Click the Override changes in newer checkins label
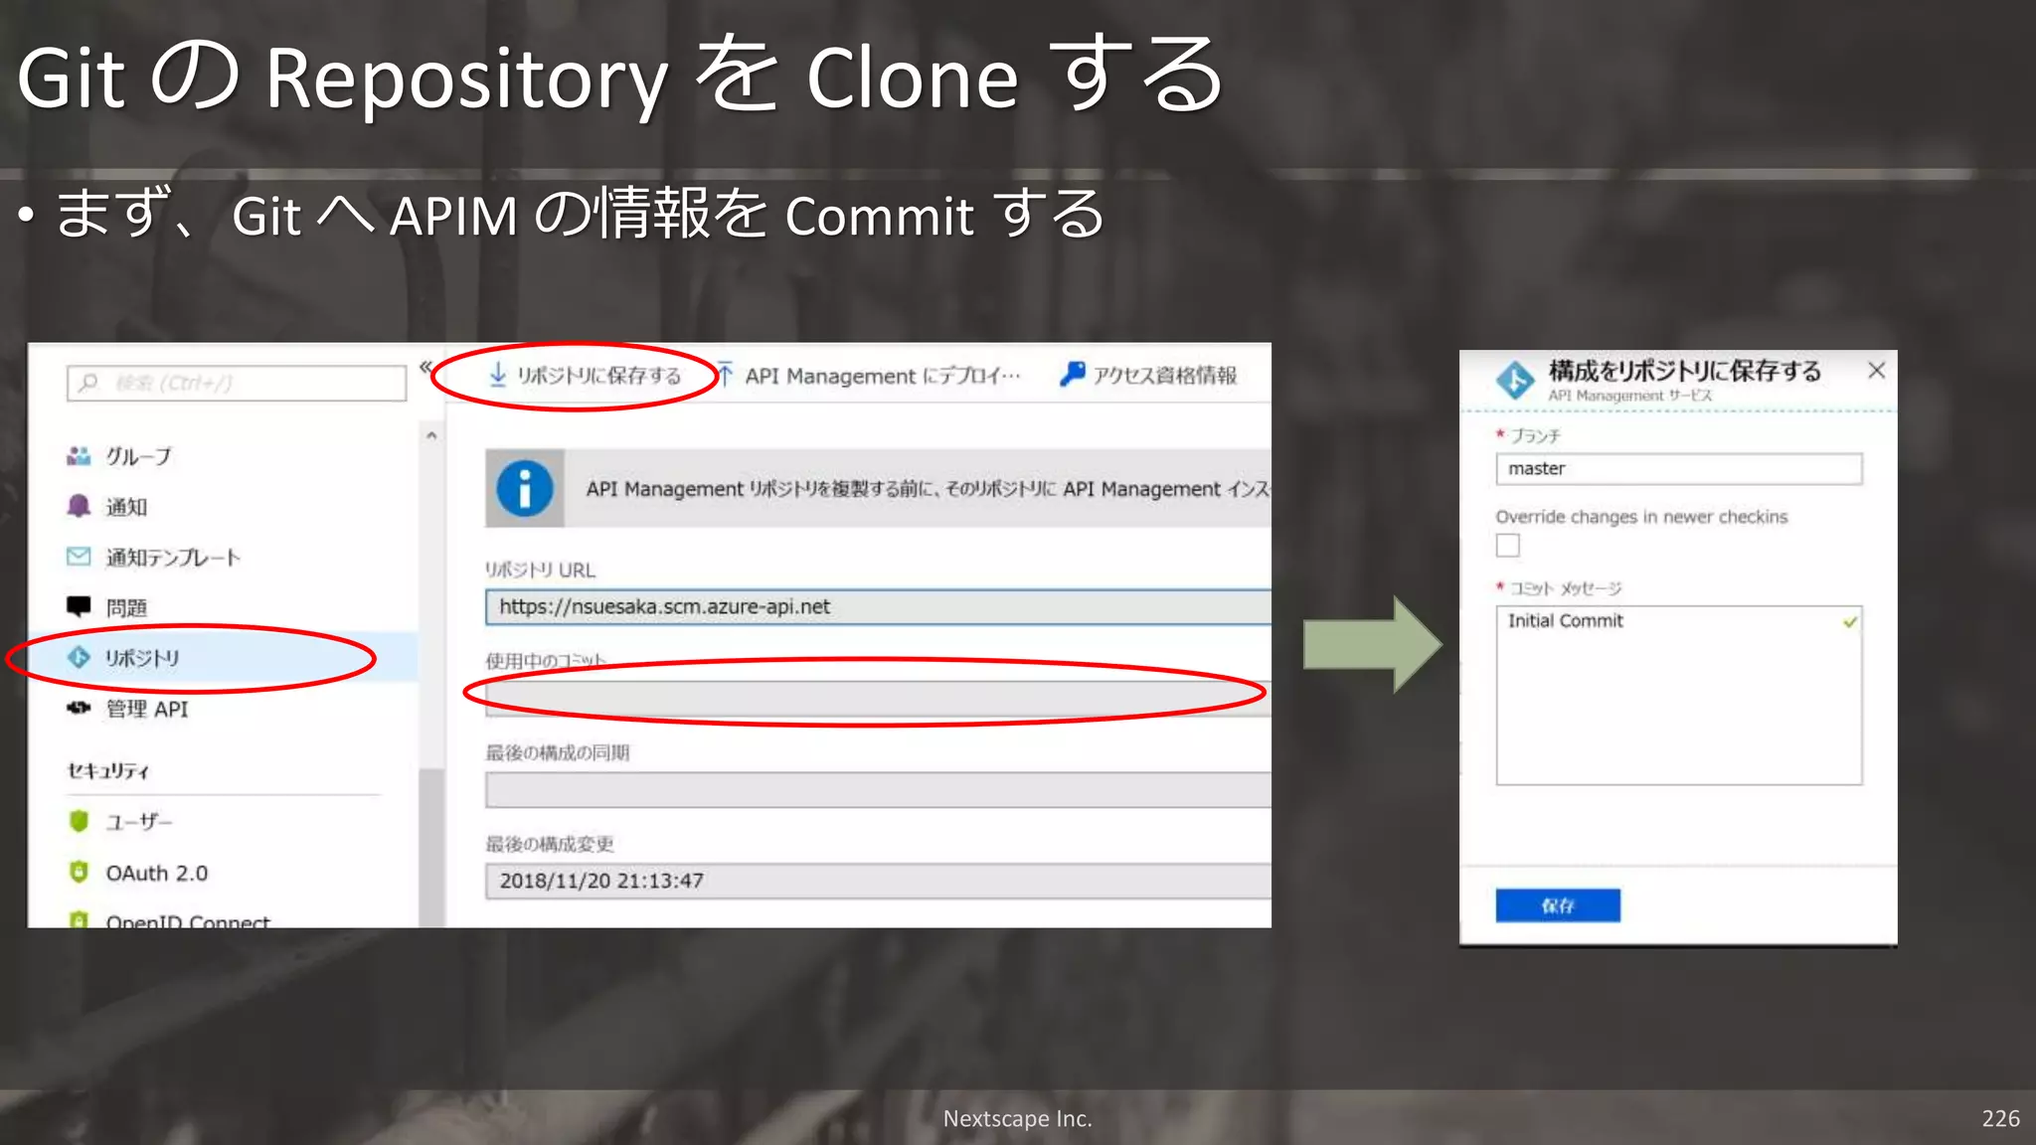Screen dimensions: 2036x1145 (x=1641, y=517)
